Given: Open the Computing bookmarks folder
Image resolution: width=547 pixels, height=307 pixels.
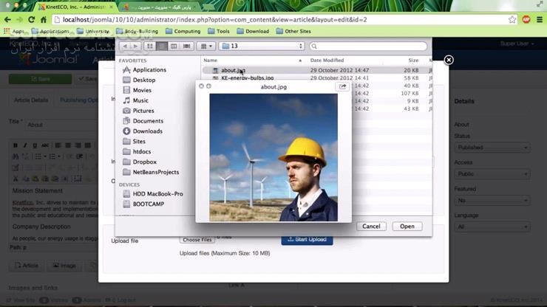Looking at the screenshot, I should pos(183,32).
